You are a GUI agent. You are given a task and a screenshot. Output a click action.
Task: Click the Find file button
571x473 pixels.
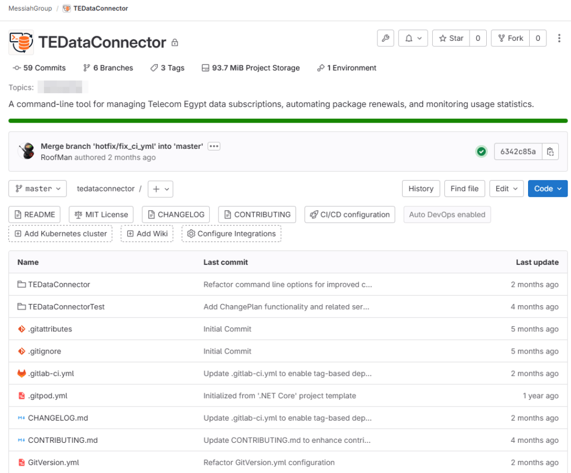pyautogui.click(x=464, y=189)
